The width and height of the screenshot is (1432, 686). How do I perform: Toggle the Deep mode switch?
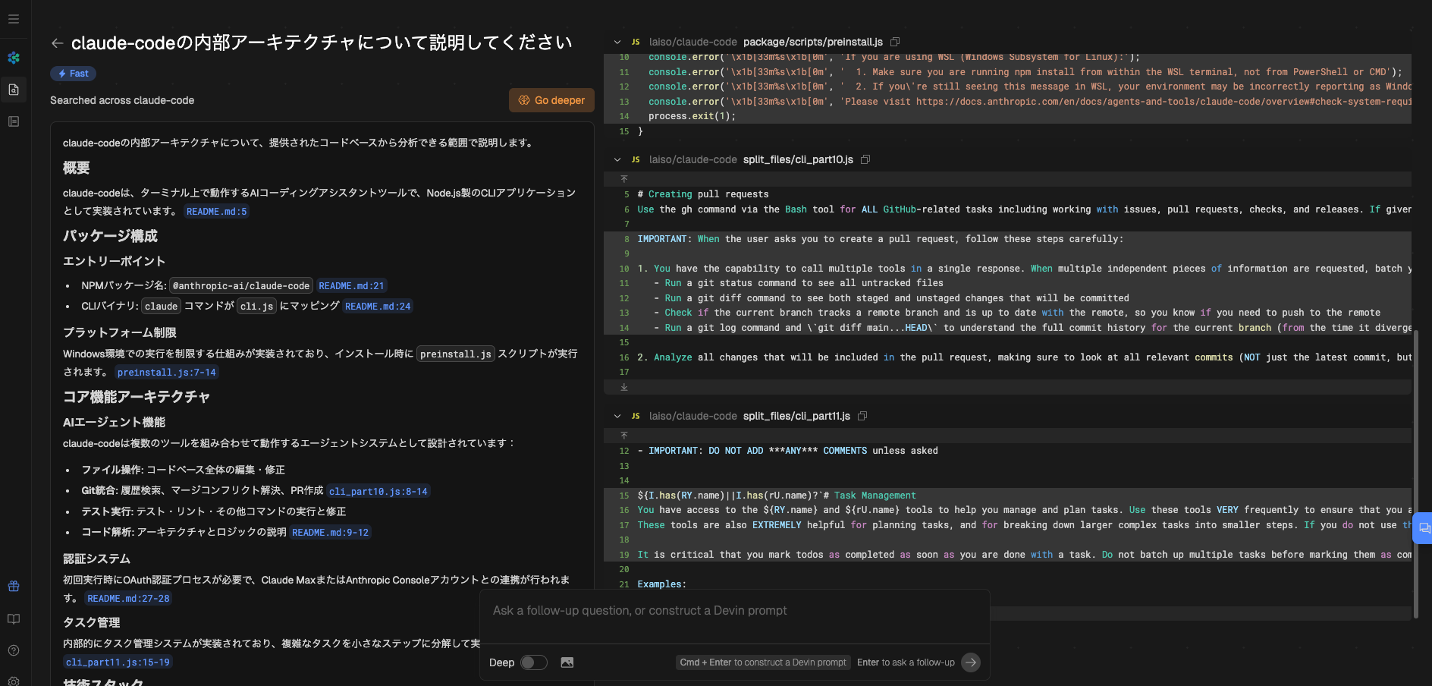pos(534,662)
